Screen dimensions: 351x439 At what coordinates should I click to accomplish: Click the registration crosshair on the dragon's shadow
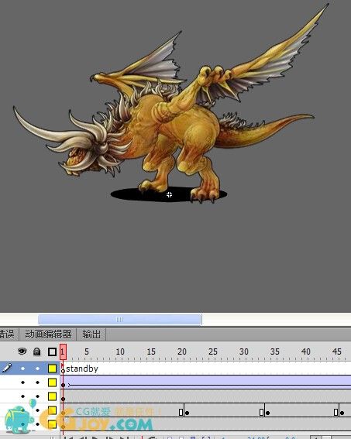[169, 194]
